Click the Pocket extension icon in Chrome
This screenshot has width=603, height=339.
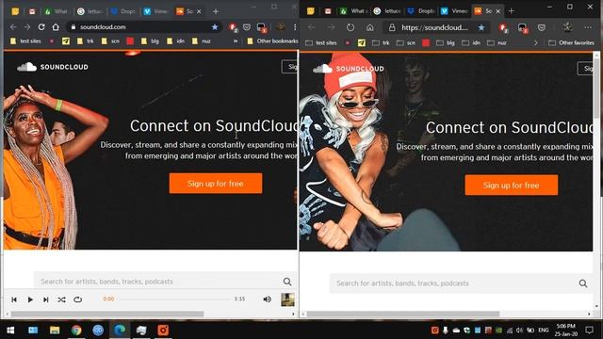coord(247,27)
